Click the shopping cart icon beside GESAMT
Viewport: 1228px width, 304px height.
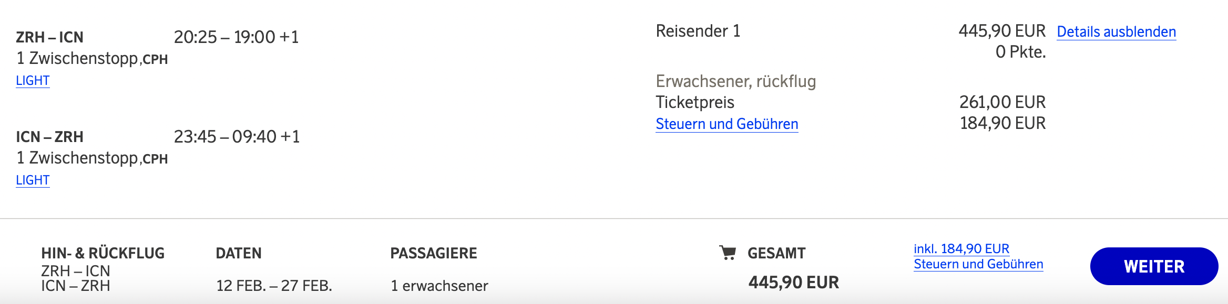[x=728, y=253]
